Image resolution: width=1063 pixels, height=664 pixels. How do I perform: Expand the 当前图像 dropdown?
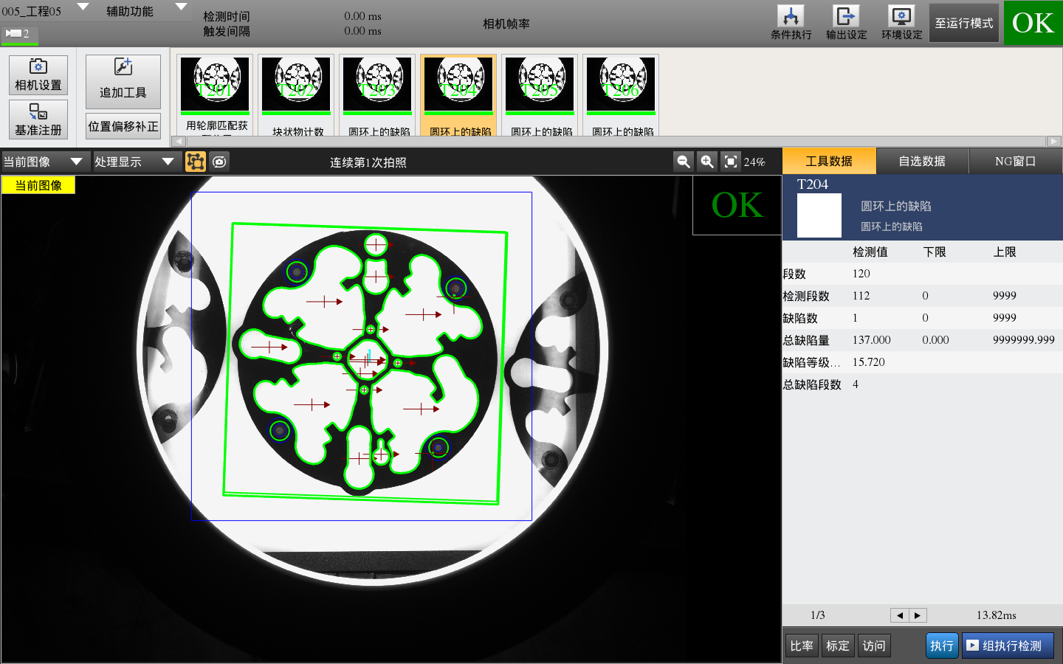76,162
